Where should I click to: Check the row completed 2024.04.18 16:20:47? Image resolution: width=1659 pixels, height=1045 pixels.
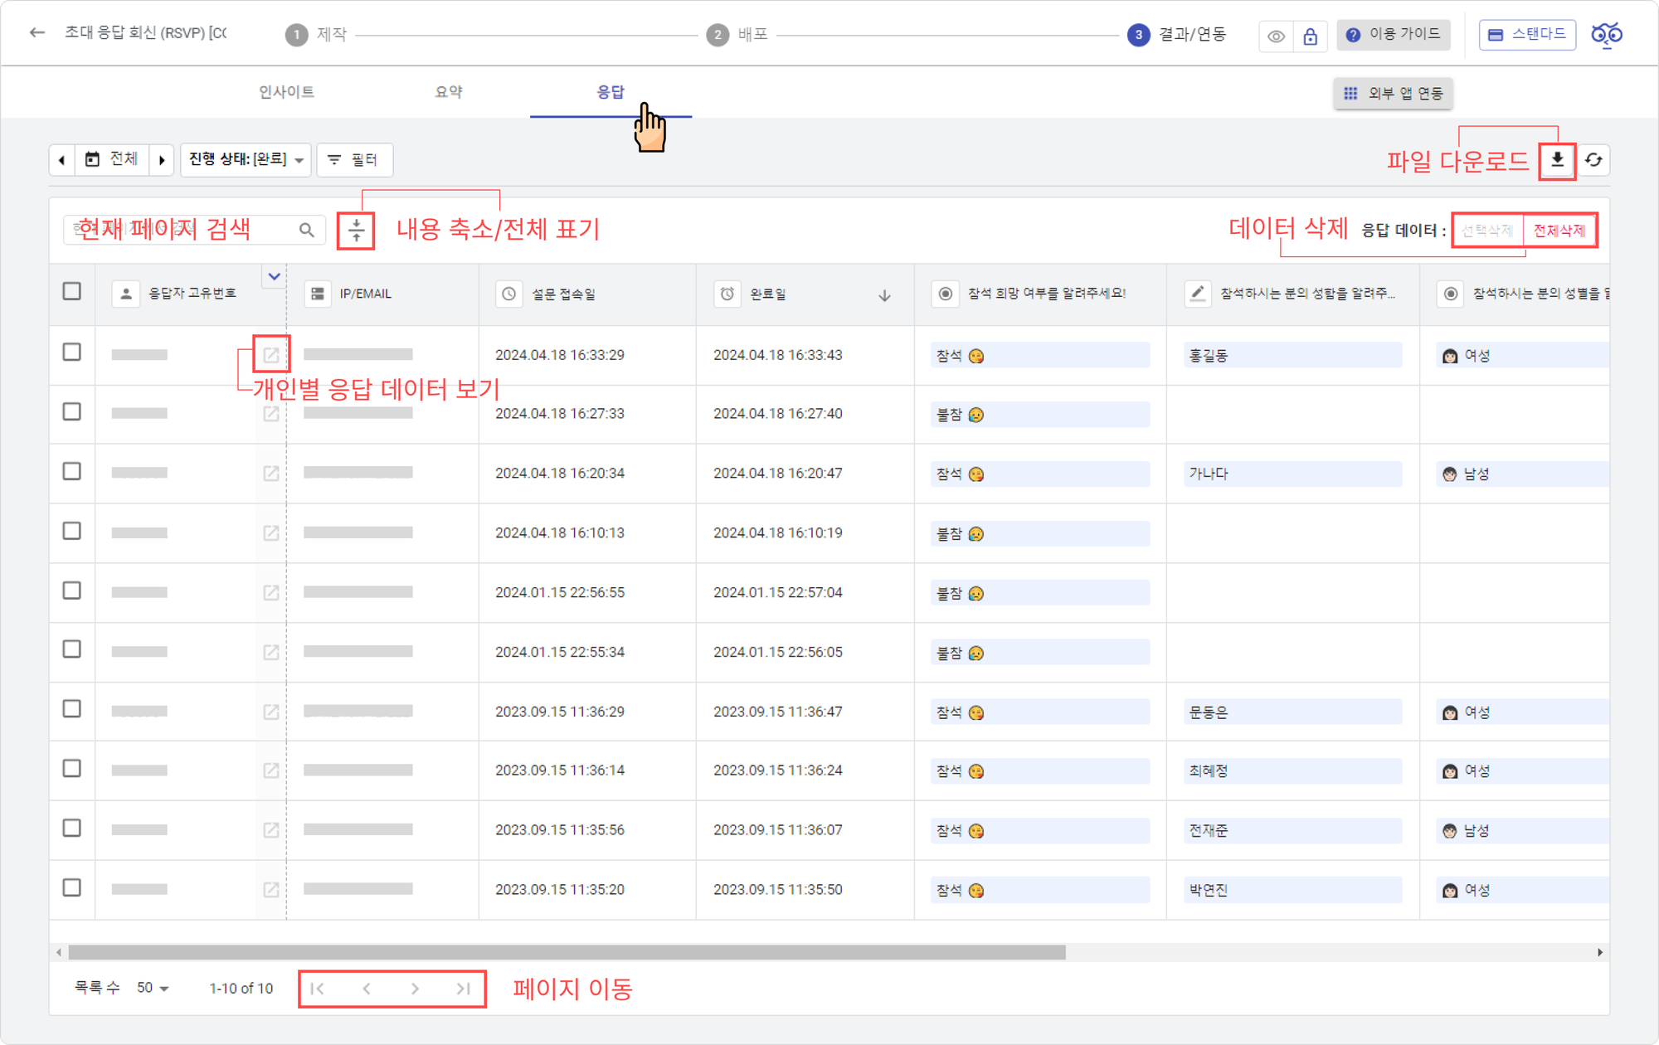pos(72,471)
